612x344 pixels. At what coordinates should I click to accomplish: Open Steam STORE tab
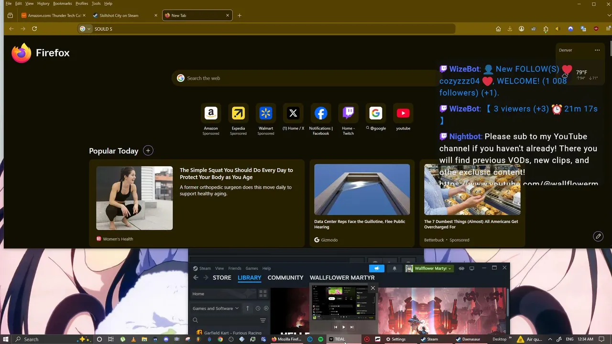[222, 278]
